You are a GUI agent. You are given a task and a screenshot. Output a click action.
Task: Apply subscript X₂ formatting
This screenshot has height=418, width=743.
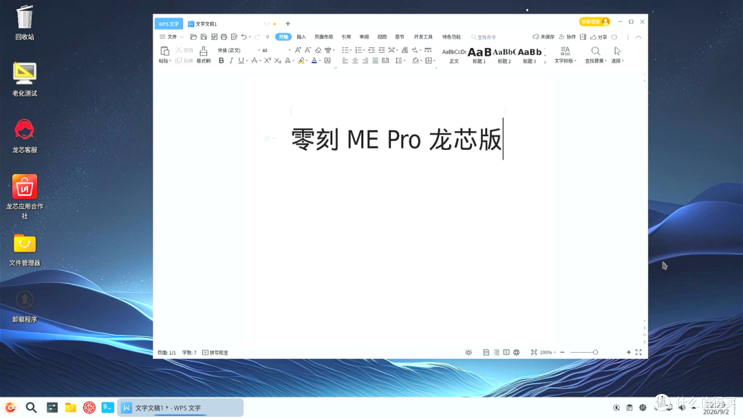pos(278,60)
